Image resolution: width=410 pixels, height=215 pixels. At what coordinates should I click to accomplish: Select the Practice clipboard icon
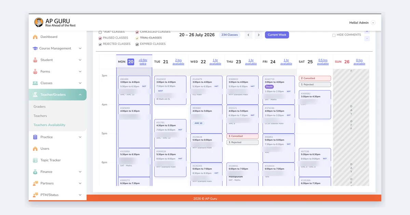[x=35, y=137]
